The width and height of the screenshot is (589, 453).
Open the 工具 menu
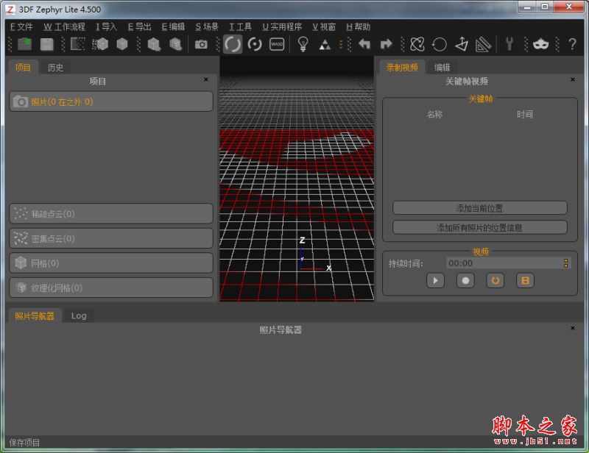[x=240, y=26]
